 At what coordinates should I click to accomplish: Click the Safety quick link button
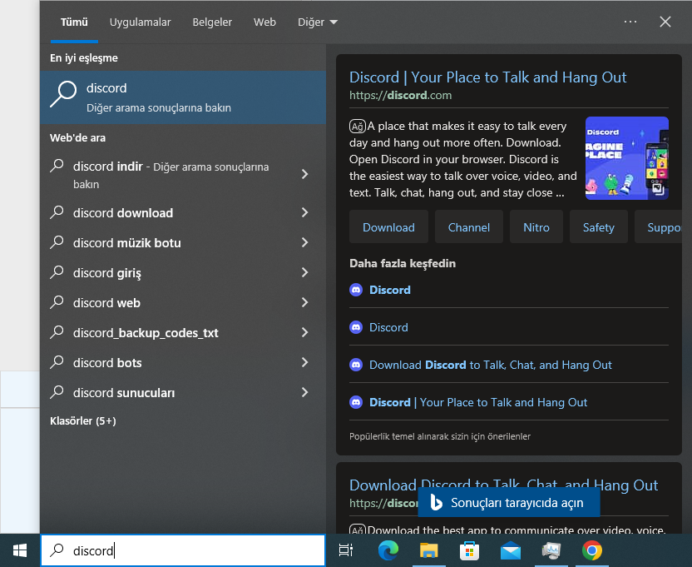(x=599, y=227)
